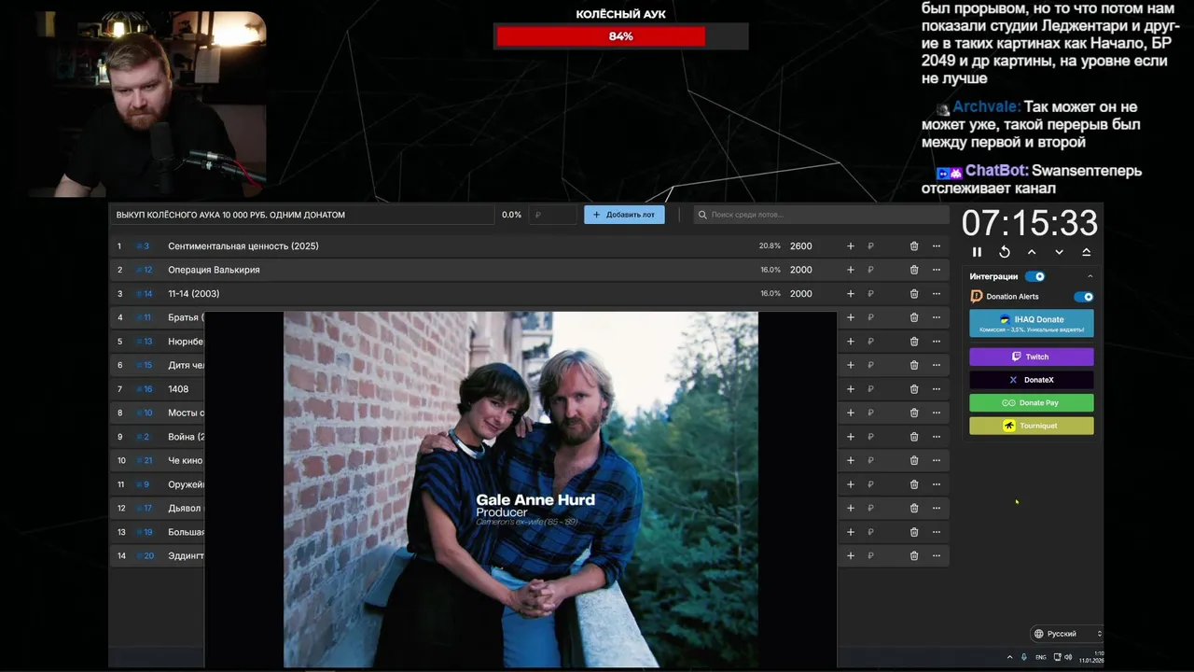The width and height of the screenshot is (1194, 672).
Task: Pause the auction countdown timer
Action: 977,252
